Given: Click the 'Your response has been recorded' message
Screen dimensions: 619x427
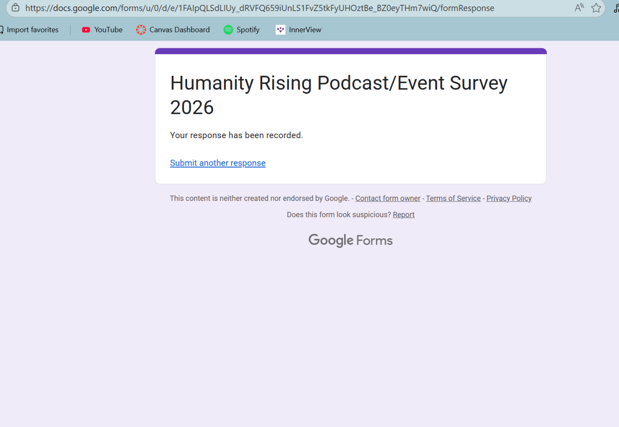Looking at the screenshot, I should point(236,136).
